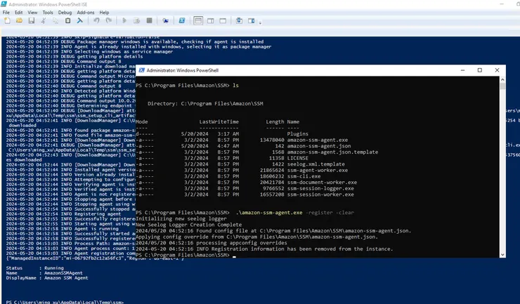Click 'Name : AmazonSSMAgent' line in ISE
This screenshot has width=520, height=304.
[x=44, y=273]
